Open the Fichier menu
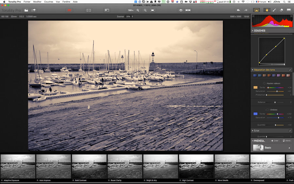 (27, 2)
